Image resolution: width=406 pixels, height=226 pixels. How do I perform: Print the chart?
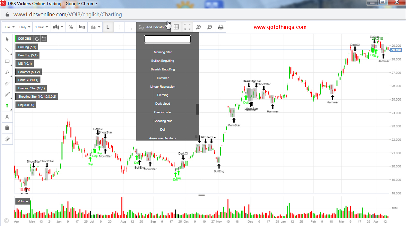[x=220, y=27]
